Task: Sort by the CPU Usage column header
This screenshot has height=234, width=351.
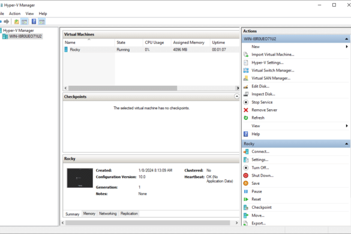Action: pos(157,43)
